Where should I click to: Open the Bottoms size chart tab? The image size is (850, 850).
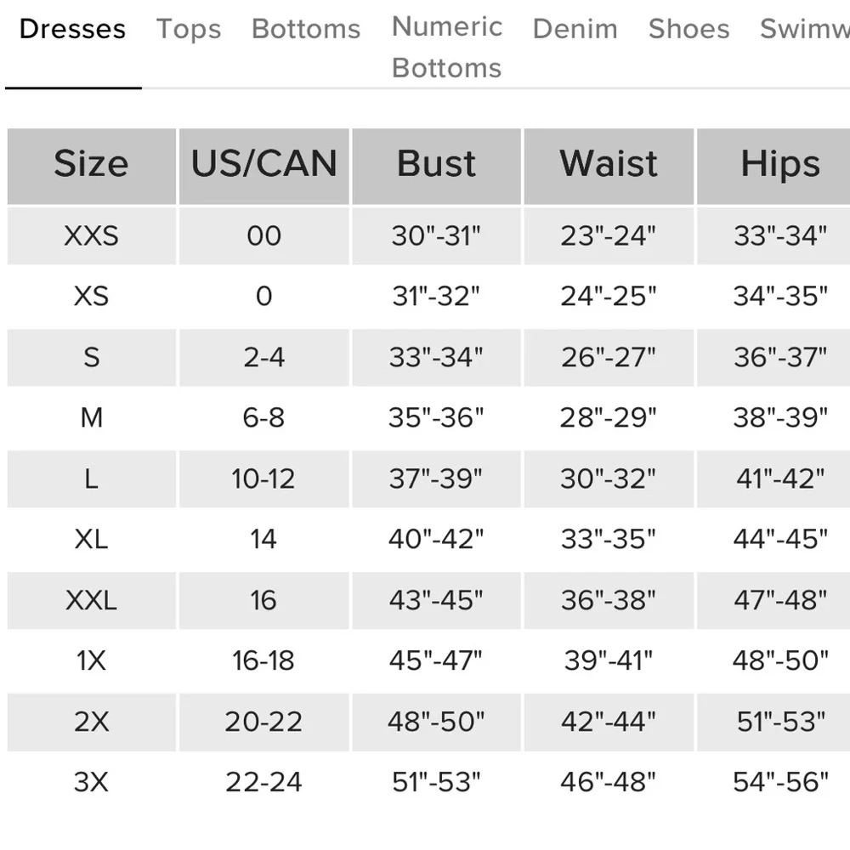click(x=306, y=30)
